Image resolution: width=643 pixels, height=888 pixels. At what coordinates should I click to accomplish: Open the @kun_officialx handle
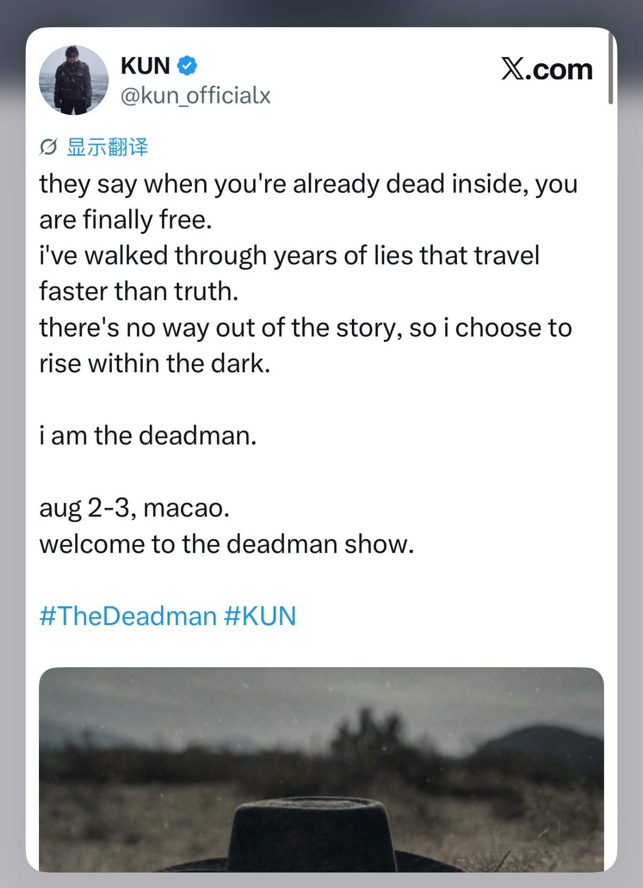click(196, 95)
